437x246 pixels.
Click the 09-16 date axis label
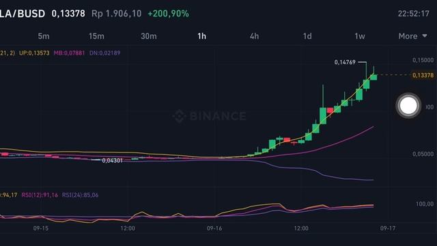tap(214, 228)
